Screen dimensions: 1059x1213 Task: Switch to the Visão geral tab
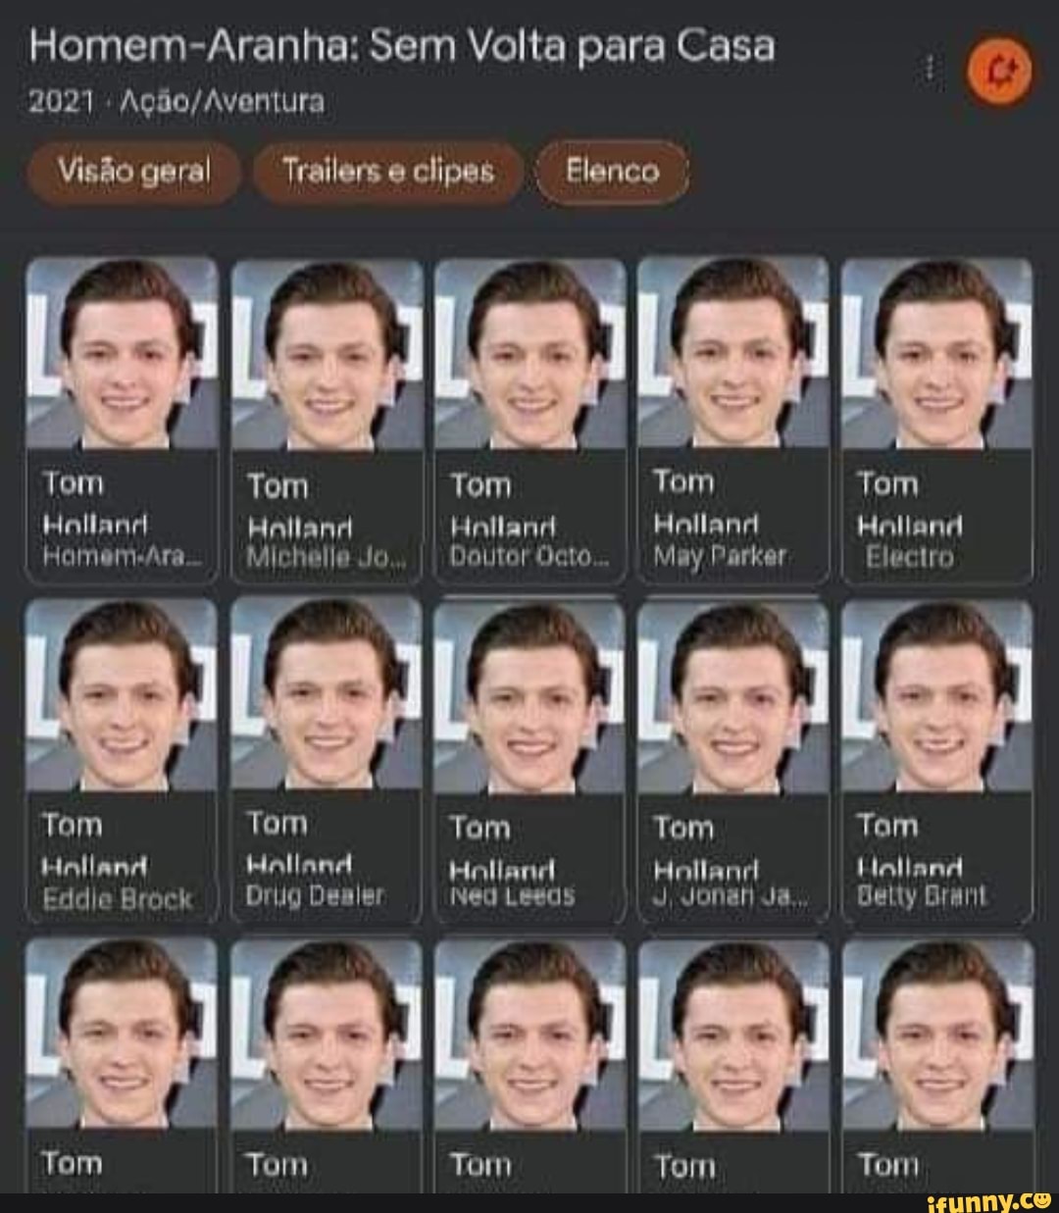(135, 173)
